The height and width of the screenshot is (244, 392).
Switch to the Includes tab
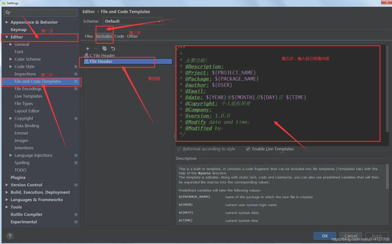(x=104, y=36)
